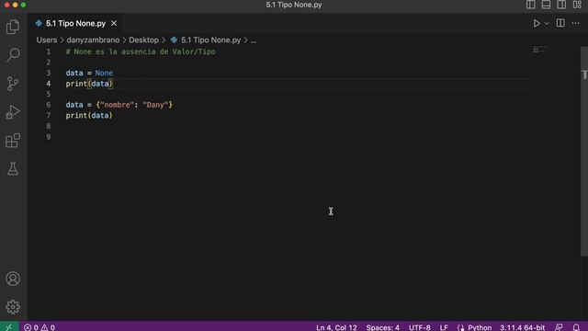Change end of line sequence LF
The height and width of the screenshot is (331, 588).
(x=444, y=327)
